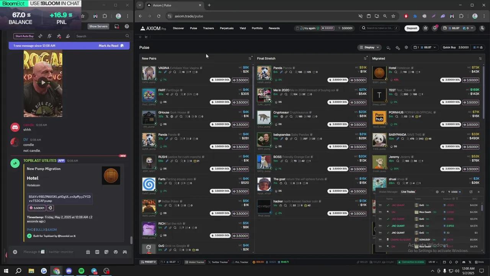Show pinned messages in Discord

tap(59, 36)
